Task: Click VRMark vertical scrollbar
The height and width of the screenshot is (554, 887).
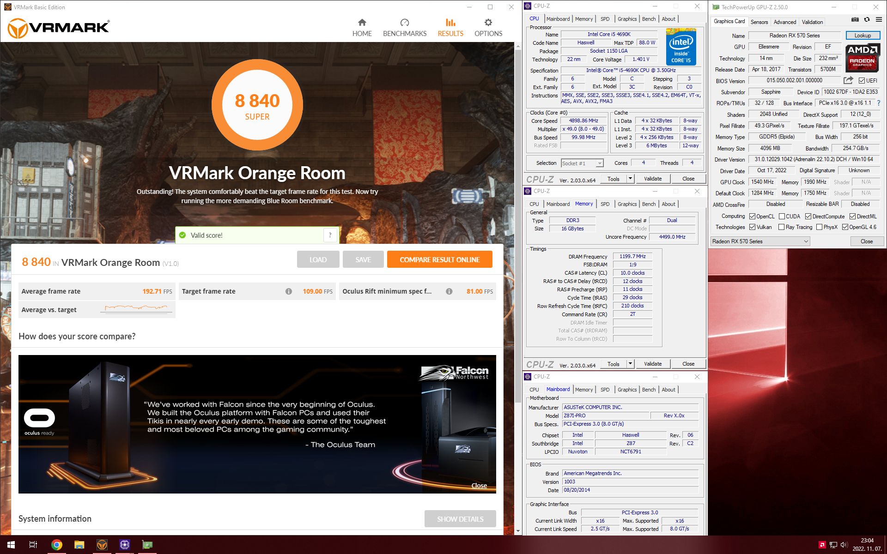Action: pos(518,226)
